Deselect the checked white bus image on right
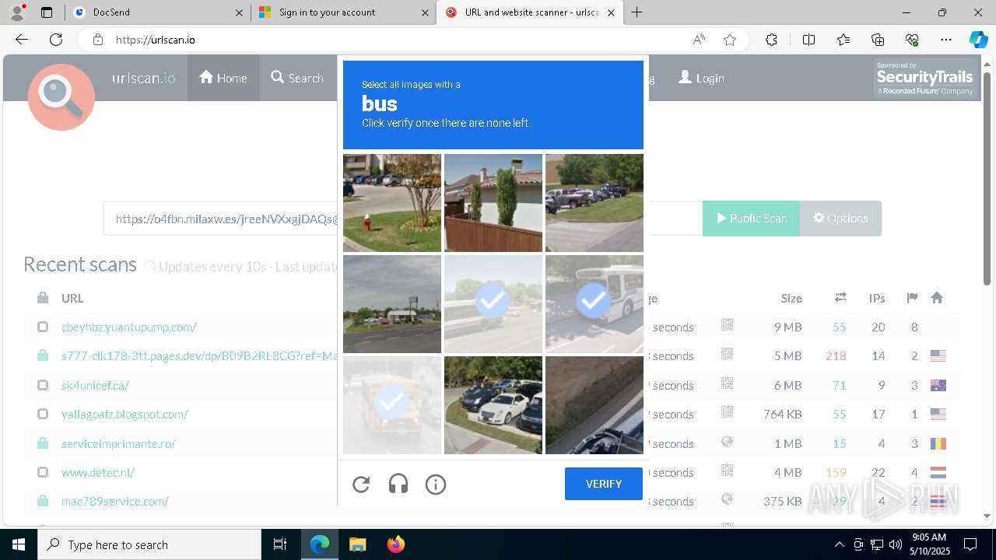This screenshot has height=560, width=996. (594, 304)
